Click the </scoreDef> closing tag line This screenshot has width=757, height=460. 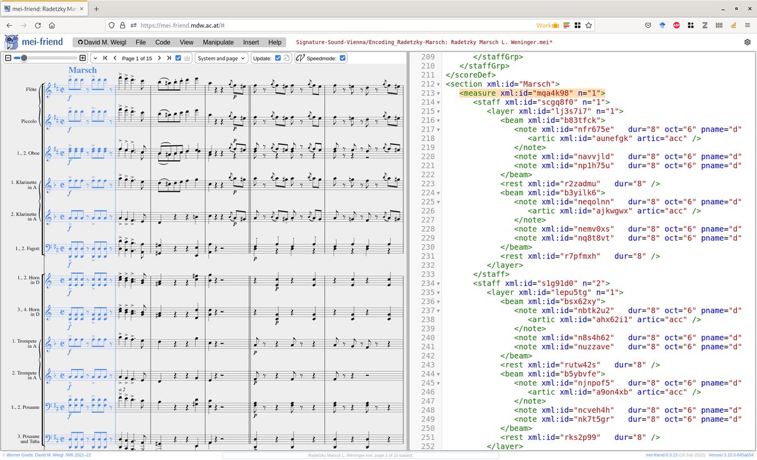(470, 75)
